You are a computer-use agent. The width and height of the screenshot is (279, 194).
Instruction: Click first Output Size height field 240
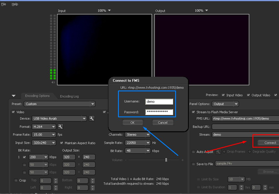88,157
